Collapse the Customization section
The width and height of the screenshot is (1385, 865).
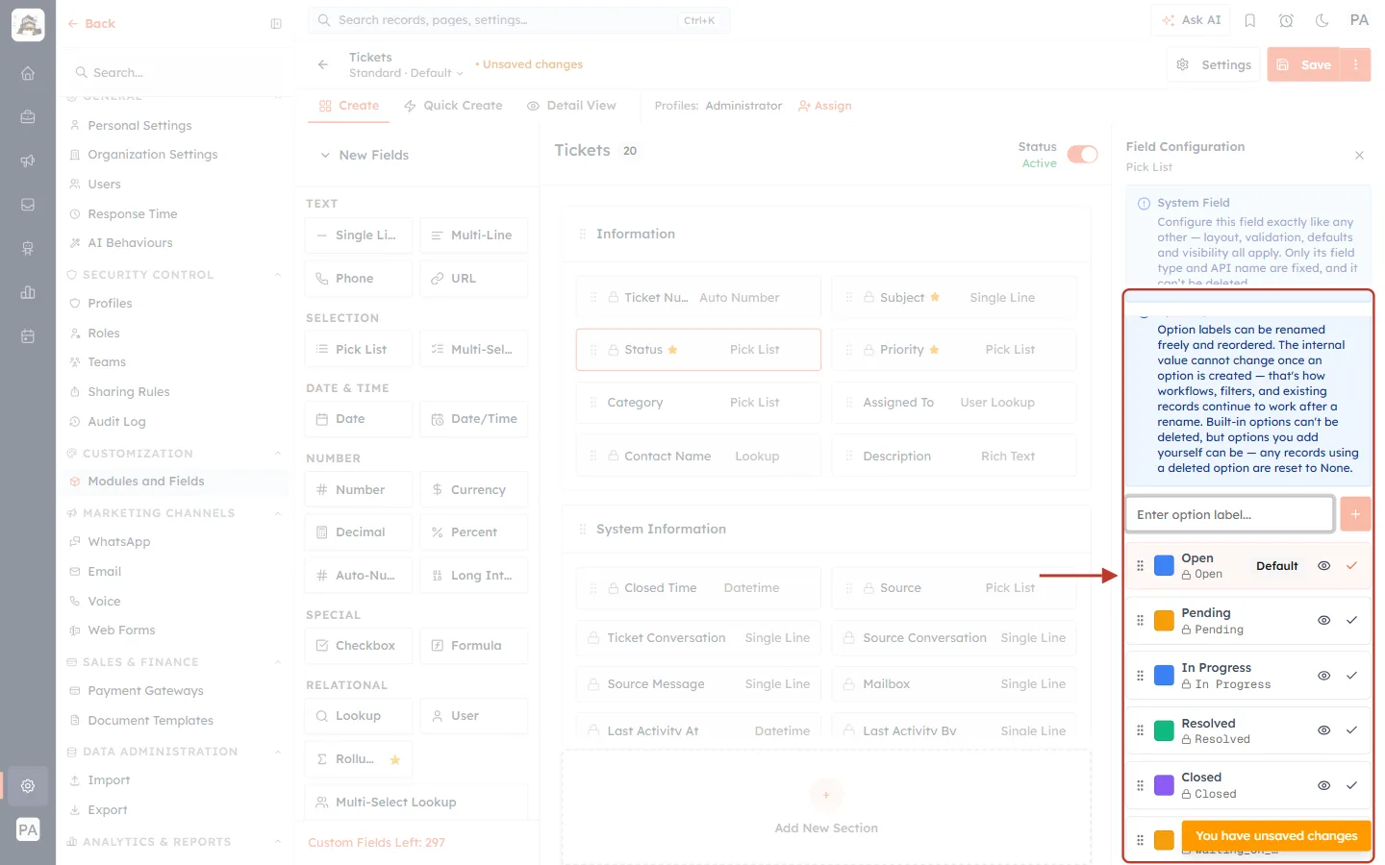pyautogui.click(x=278, y=454)
